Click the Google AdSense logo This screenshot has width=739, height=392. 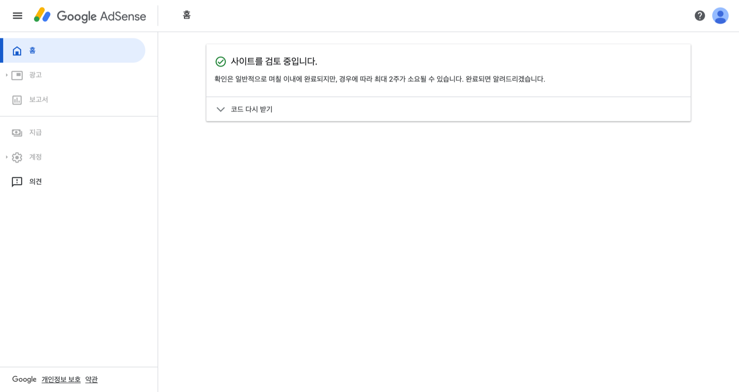(x=90, y=16)
